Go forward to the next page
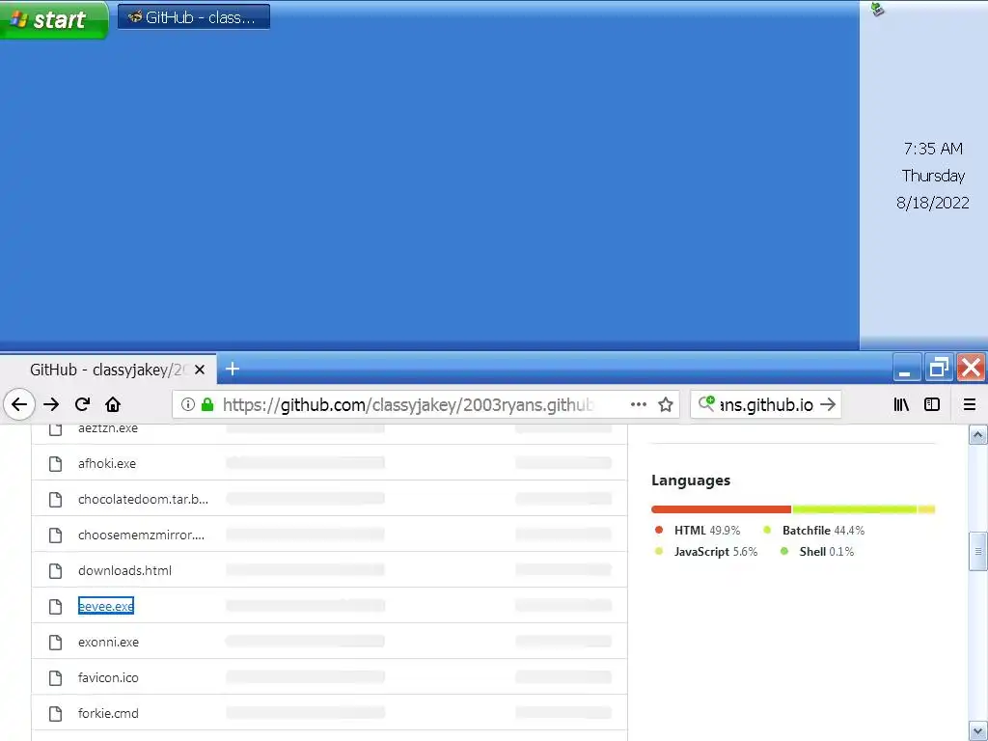 [51, 404]
